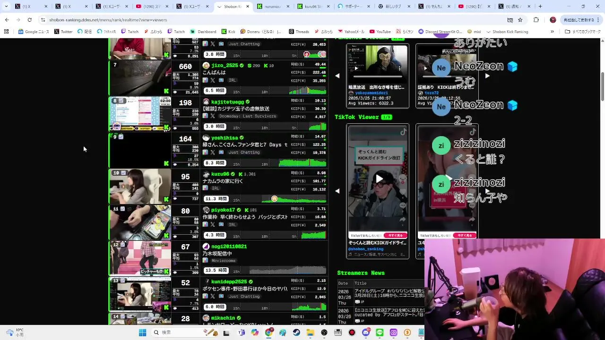Open kuru96 channel link
Image resolution: width=605 pixels, height=340 pixels.
[x=220, y=174]
